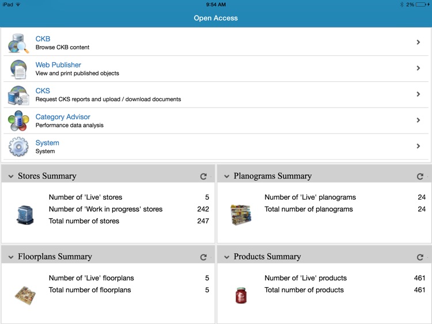The width and height of the screenshot is (432, 324).
Task: Click the red jar product icon
Action: (x=241, y=295)
